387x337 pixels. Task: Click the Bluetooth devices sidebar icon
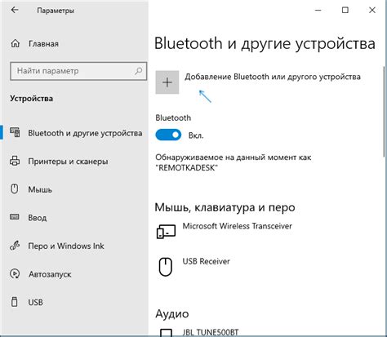pyautogui.click(x=15, y=132)
